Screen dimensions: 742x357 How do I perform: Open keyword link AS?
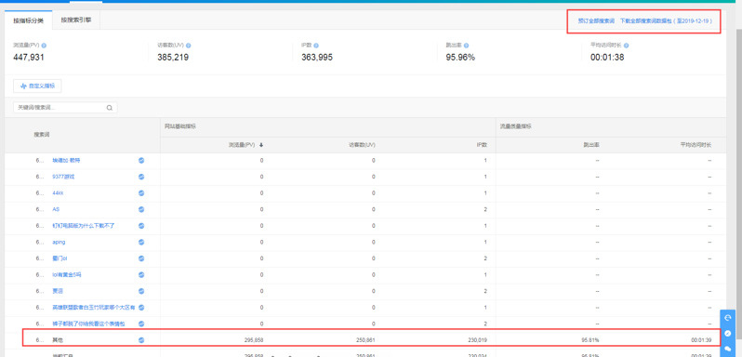pos(56,209)
